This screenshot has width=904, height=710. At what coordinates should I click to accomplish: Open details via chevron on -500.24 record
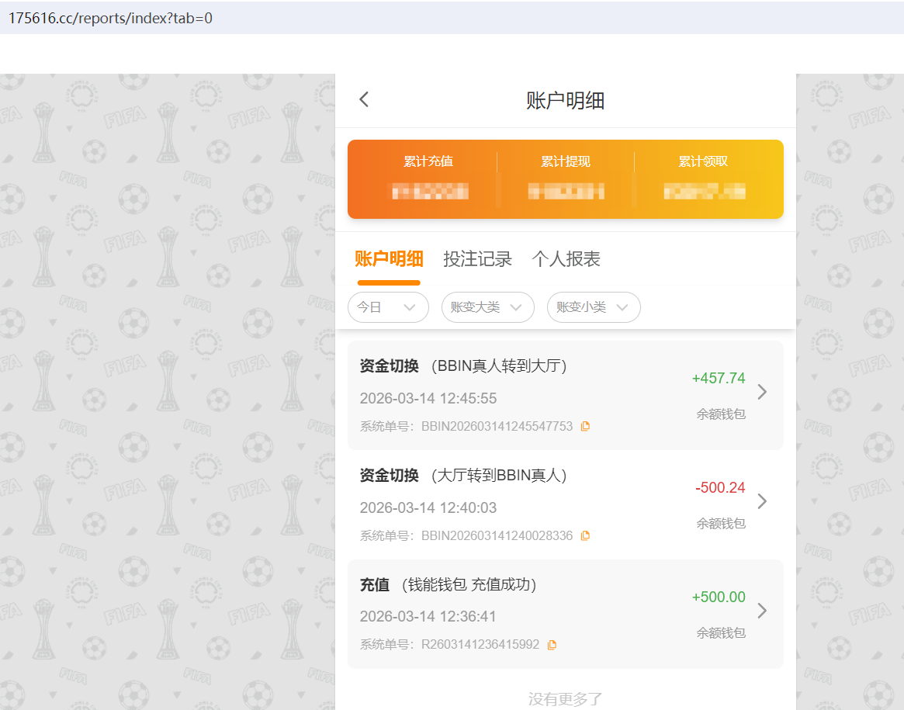click(x=762, y=501)
